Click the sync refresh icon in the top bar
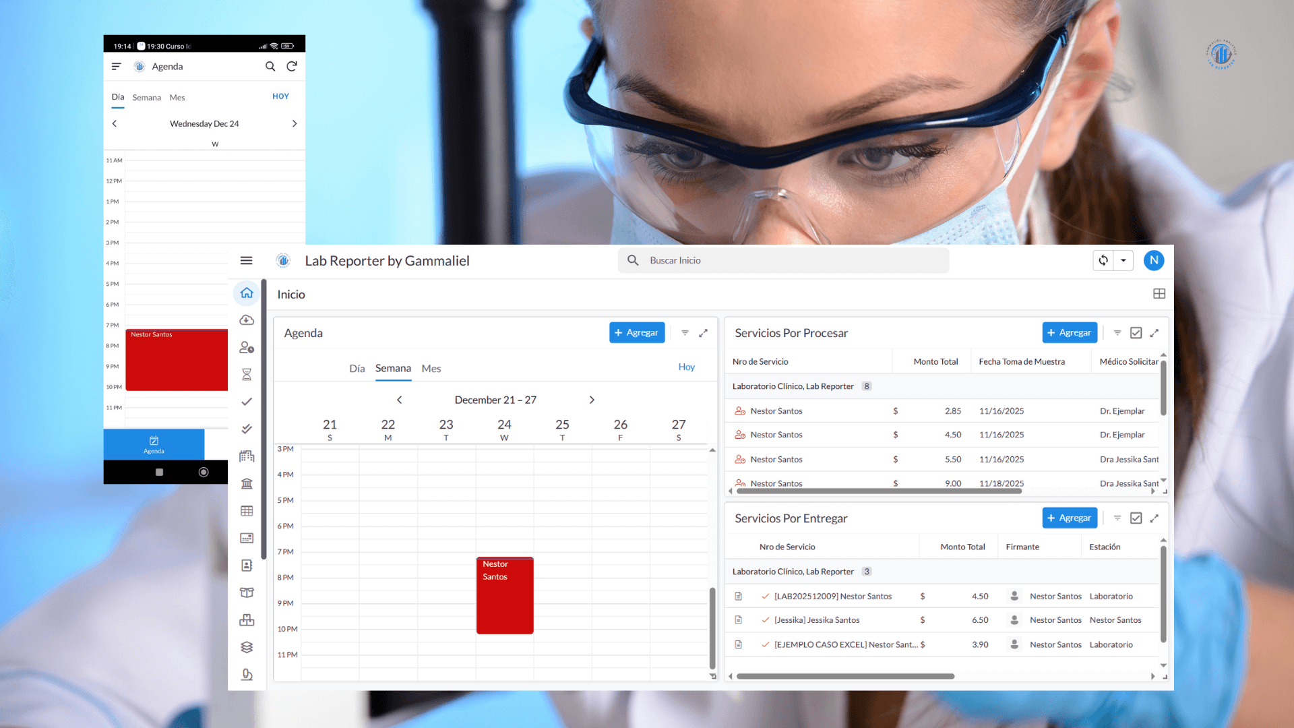Image resolution: width=1294 pixels, height=728 pixels. pos(1103,260)
